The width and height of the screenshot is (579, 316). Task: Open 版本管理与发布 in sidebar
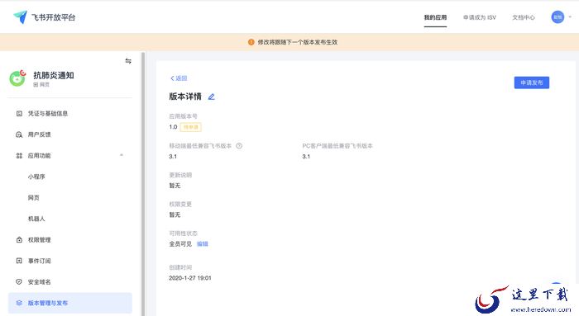[x=70, y=303]
